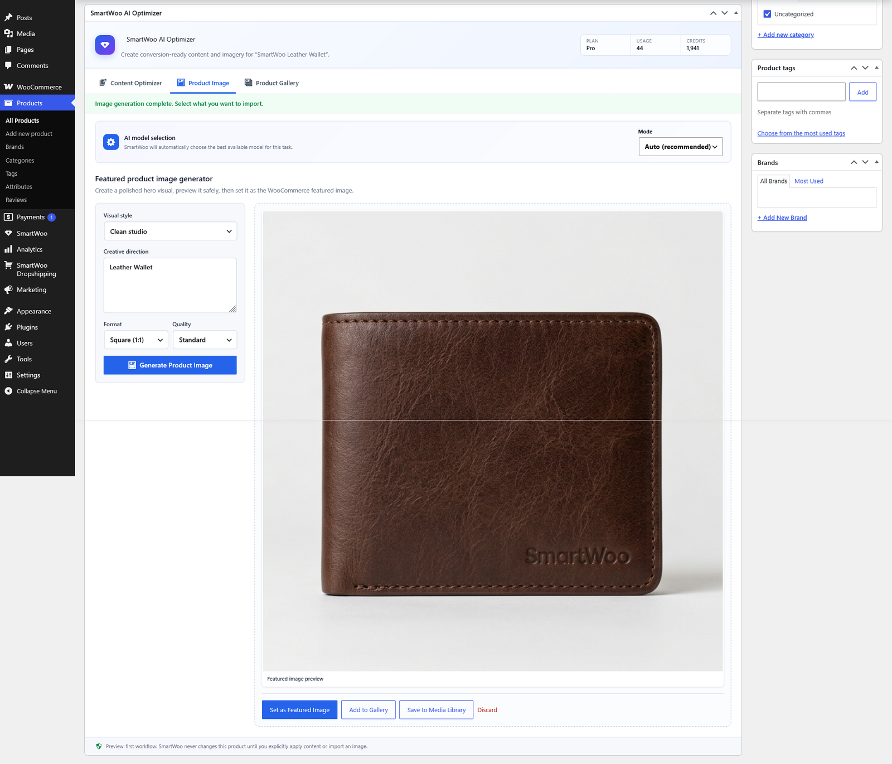892x764 pixels.
Task: Click Choose from the most used tags
Action: click(x=801, y=134)
